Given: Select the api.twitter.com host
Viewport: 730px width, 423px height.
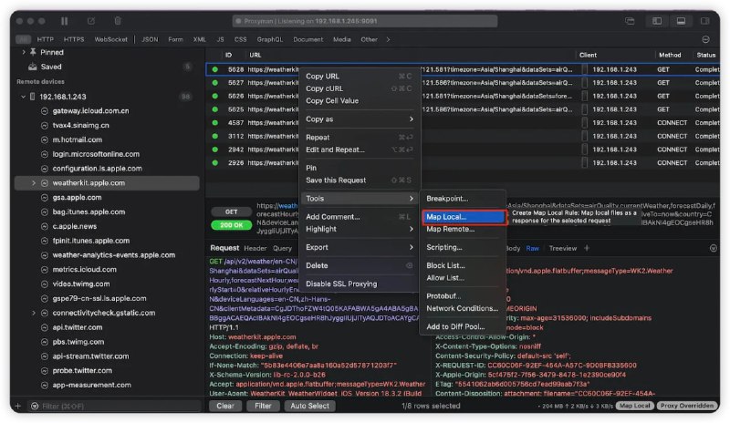Looking at the screenshot, I should (x=78, y=327).
